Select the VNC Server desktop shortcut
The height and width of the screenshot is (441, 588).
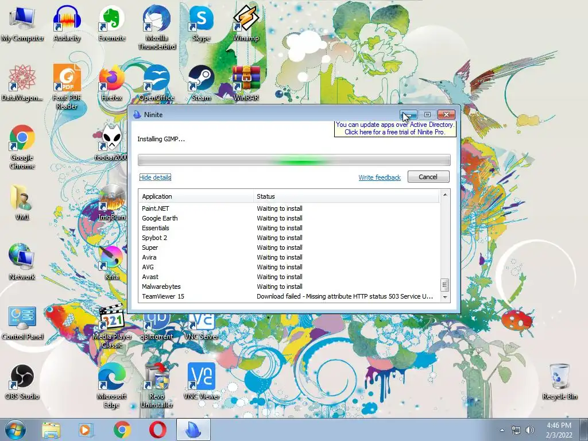point(202,326)
